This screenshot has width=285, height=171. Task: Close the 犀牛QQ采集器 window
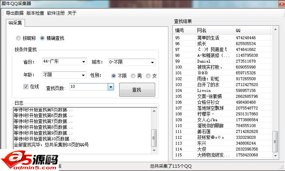pyautogui.click(x=282, y=4)
